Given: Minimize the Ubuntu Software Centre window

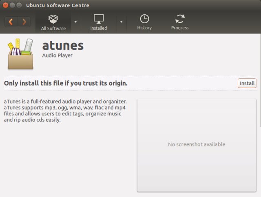Looking at the screenshot, I should tap(12, 5).
